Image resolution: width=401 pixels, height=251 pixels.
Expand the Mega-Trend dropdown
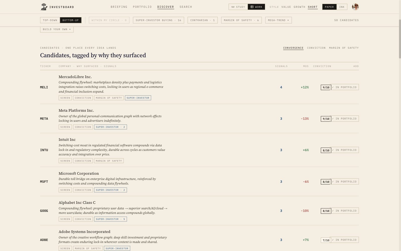278,20
